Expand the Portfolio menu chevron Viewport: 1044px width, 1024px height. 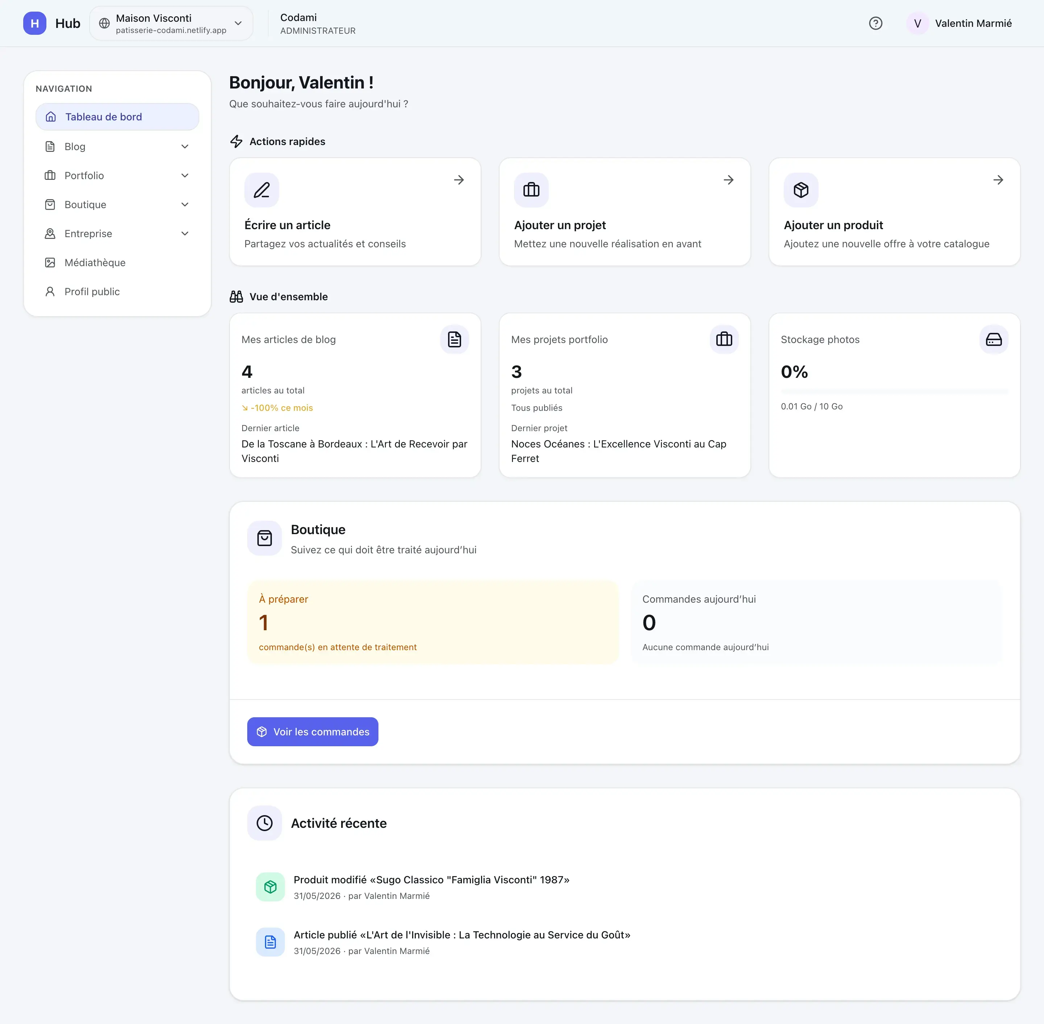(x=185, y=176)
